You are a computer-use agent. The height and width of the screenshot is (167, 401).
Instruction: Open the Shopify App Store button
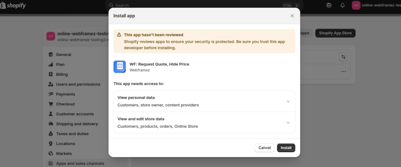pyautogui.click(x=335, y=33)
